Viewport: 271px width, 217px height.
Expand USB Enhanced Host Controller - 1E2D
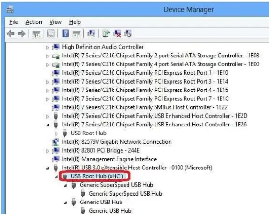coord(47,116)
